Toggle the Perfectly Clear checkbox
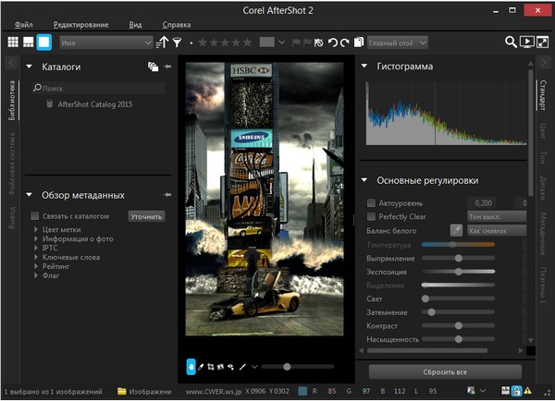Viewport: 555px width, 401px height. [x=371, y=216]
